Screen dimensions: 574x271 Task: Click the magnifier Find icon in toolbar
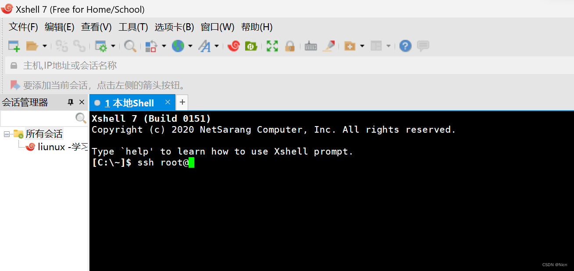coord(130,46)
